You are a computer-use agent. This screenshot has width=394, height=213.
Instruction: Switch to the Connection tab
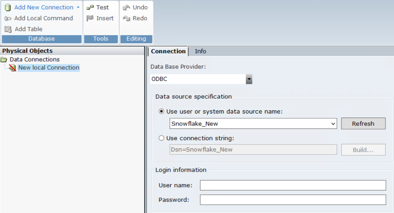tap(168, 51)
